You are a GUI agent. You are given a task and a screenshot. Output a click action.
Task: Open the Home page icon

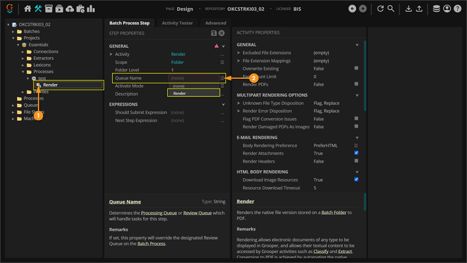pos(28,9)
